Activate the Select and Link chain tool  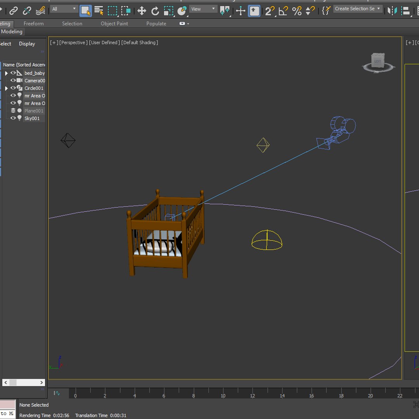[13, 11]
